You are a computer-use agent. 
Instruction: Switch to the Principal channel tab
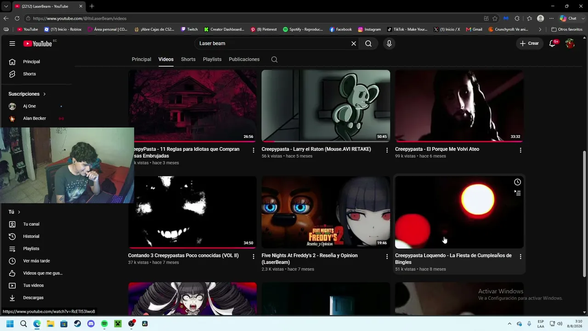tap(141, 59)
